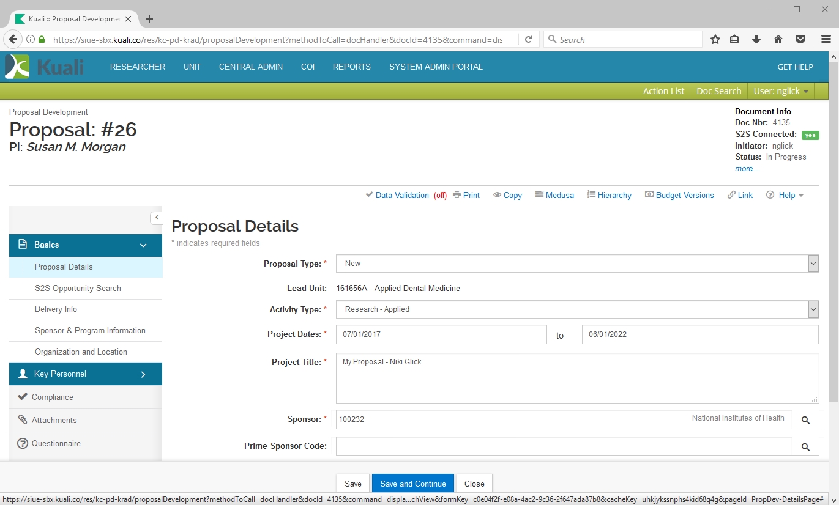This screenshot has height=505, width=839.
Task: Collapse the left navigation sidebar
Action: coord(157,218)
